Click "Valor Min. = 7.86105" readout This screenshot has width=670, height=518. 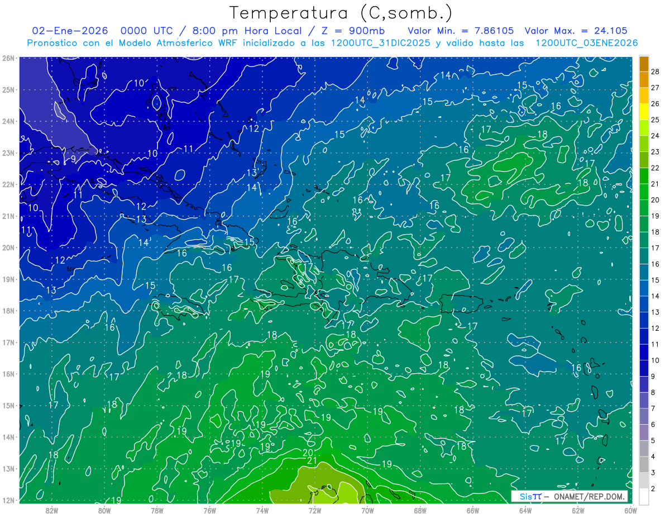tap(461, 31)
